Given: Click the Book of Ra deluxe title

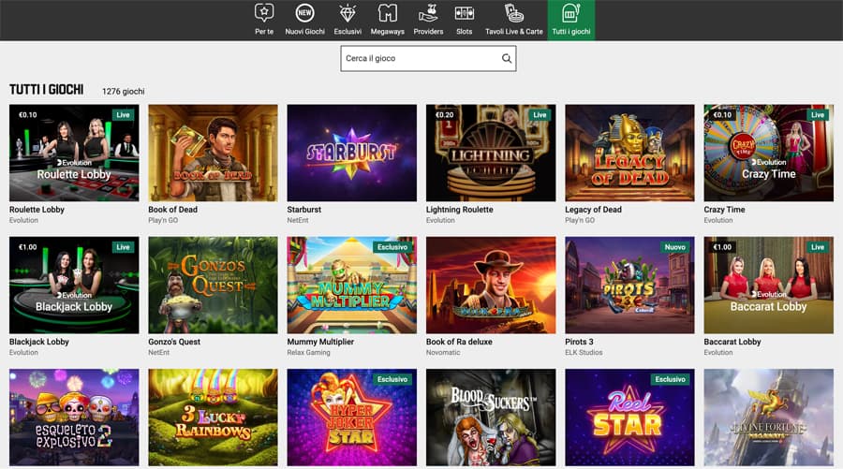Looking at the screenshot, I should [x=459, y=342].
